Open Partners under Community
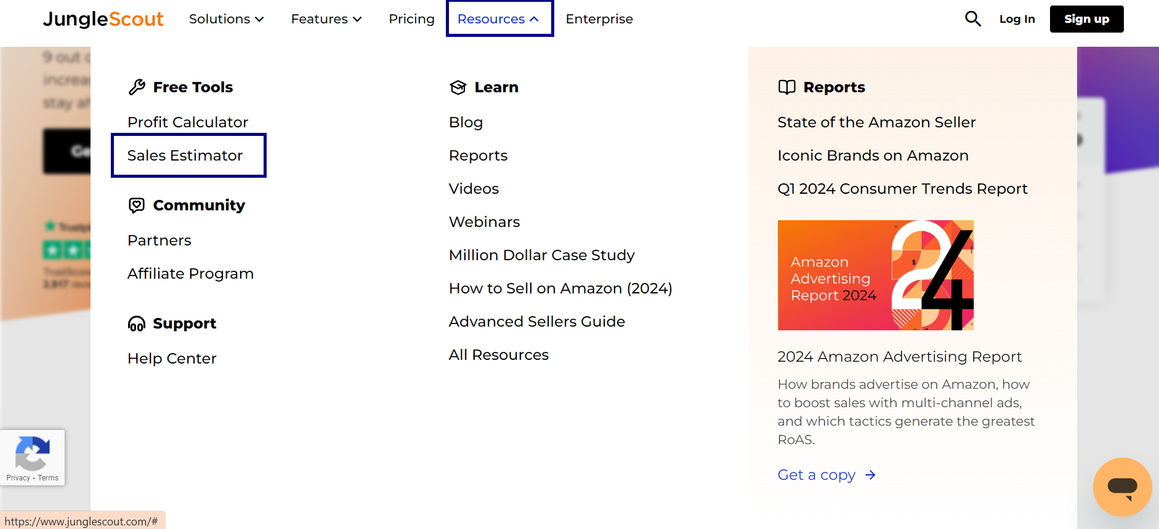The height and width of the screenshot is (529, 1159). [160, 241]
